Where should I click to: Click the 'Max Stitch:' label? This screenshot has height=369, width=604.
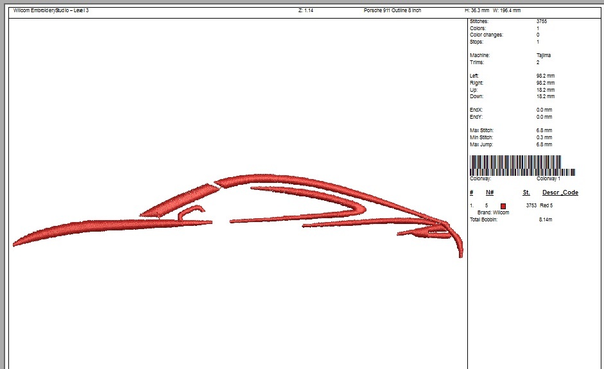point(481,130)
